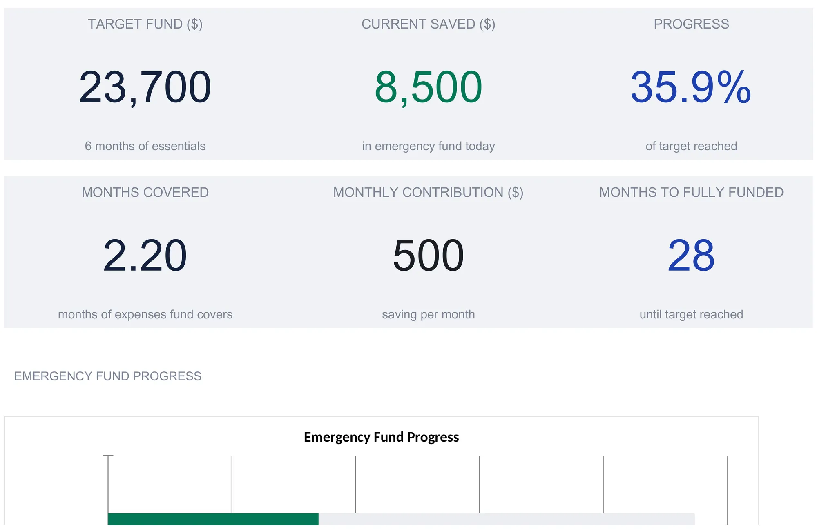Click EMERGENCY FUND PROGRESS section heading
The width and height of the screenshot is (817, 529).
coord(108,376)
